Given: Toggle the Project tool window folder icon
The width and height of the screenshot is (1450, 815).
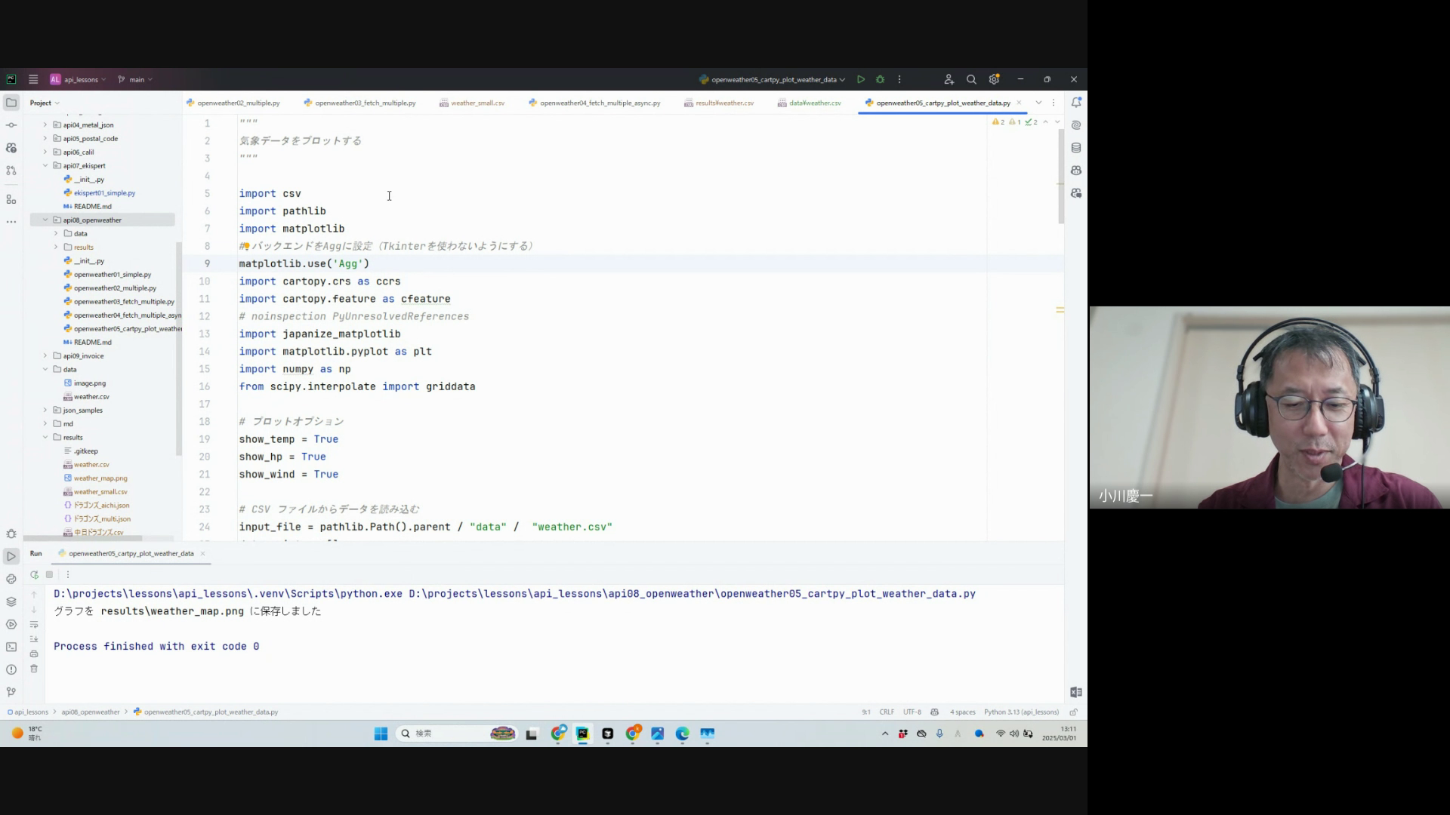Looking at the screenshot, I should click(x=11, y=103).
